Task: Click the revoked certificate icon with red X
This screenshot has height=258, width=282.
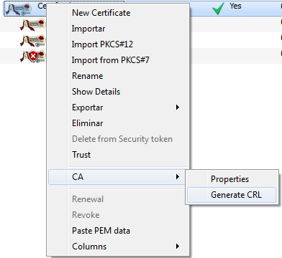Action: 32,57
